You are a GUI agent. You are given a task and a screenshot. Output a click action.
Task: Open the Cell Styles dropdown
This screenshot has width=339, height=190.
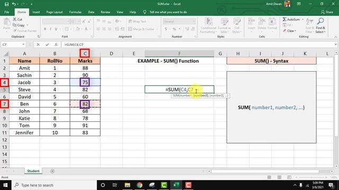click(x=237, y=25)
